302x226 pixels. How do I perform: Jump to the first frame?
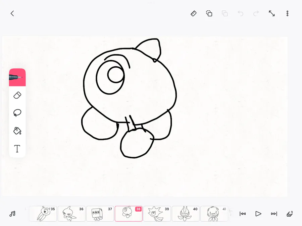[x=243, y=214]
